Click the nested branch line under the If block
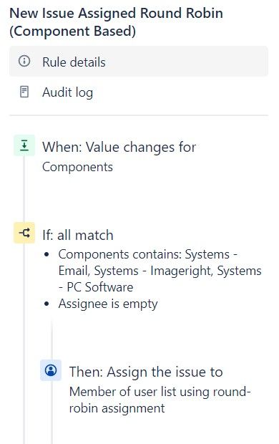Screen dimensions: 279x444 tap(52, 339)
